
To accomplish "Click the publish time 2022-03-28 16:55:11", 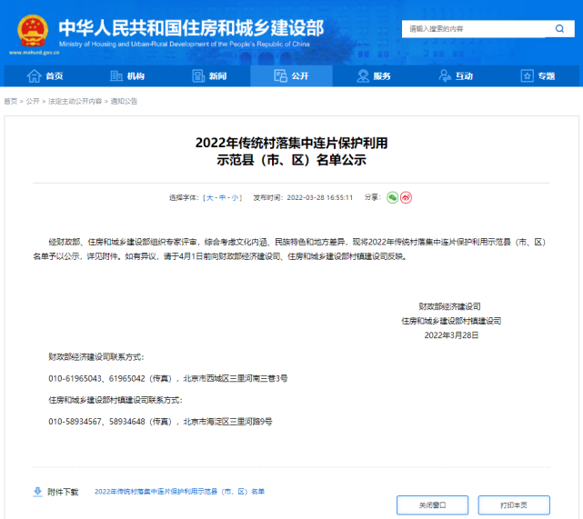I will [x=320, y=197].
